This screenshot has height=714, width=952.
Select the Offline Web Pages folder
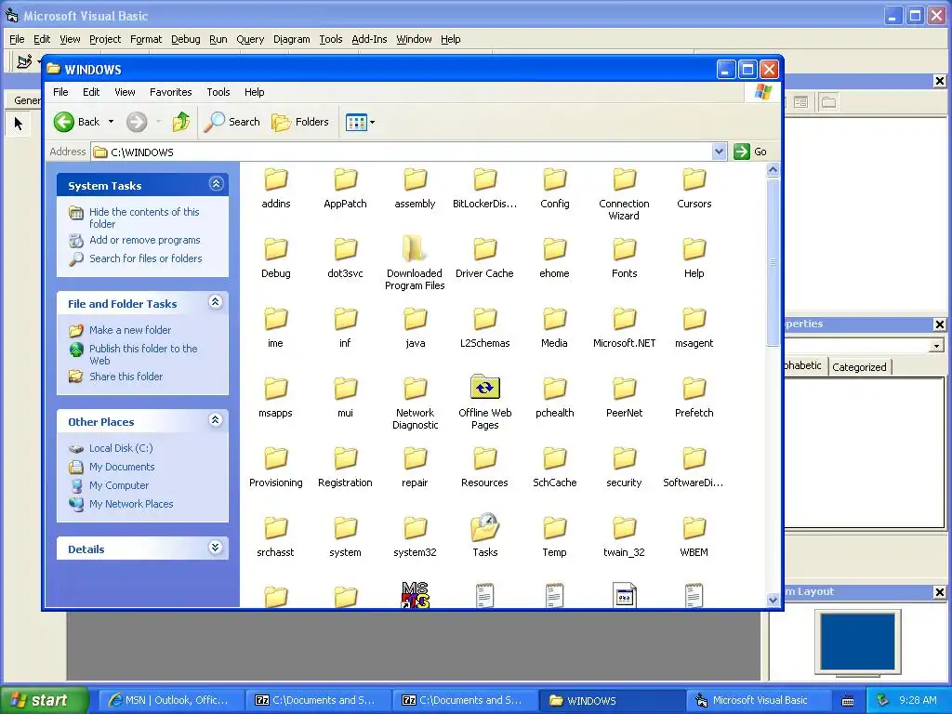pos(484,403)
